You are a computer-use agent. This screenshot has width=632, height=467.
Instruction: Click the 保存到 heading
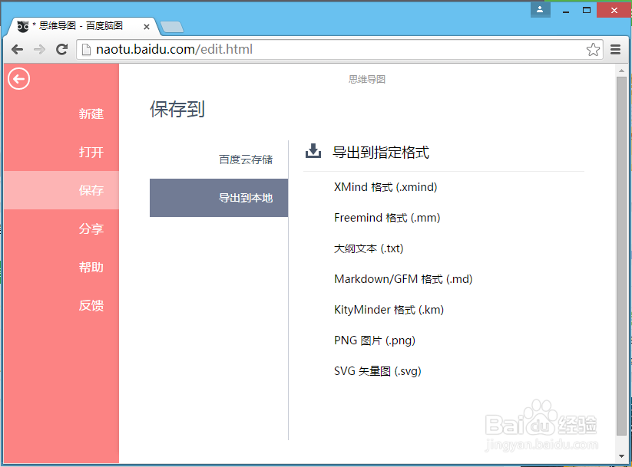[177, 109]
